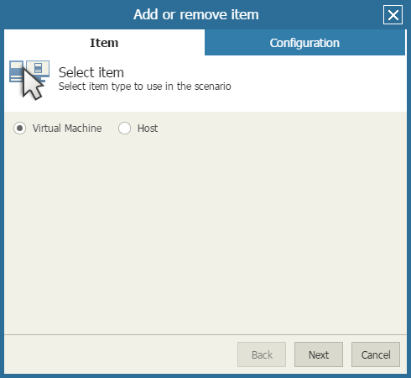Click the 'Add or remove item' title
This screenshot has height=378, width=411.
pos(196,14)
